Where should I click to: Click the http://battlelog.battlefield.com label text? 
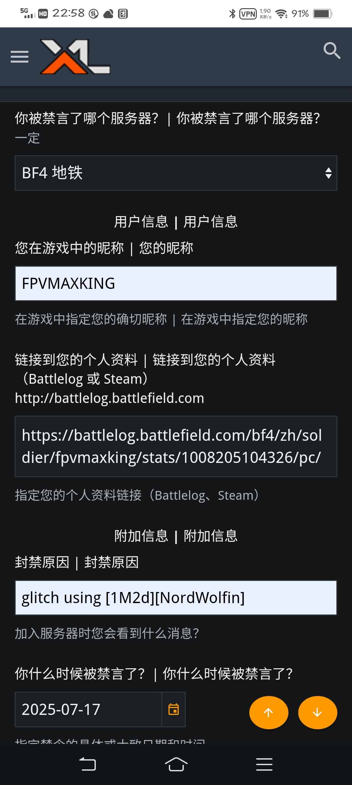(x=110, y=398)
